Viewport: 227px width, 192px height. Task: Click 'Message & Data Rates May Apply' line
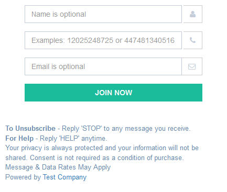tap(58, 167)
